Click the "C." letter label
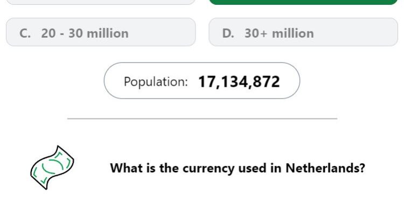The width and height of the screenshot is (404, 202). point(25,33)
